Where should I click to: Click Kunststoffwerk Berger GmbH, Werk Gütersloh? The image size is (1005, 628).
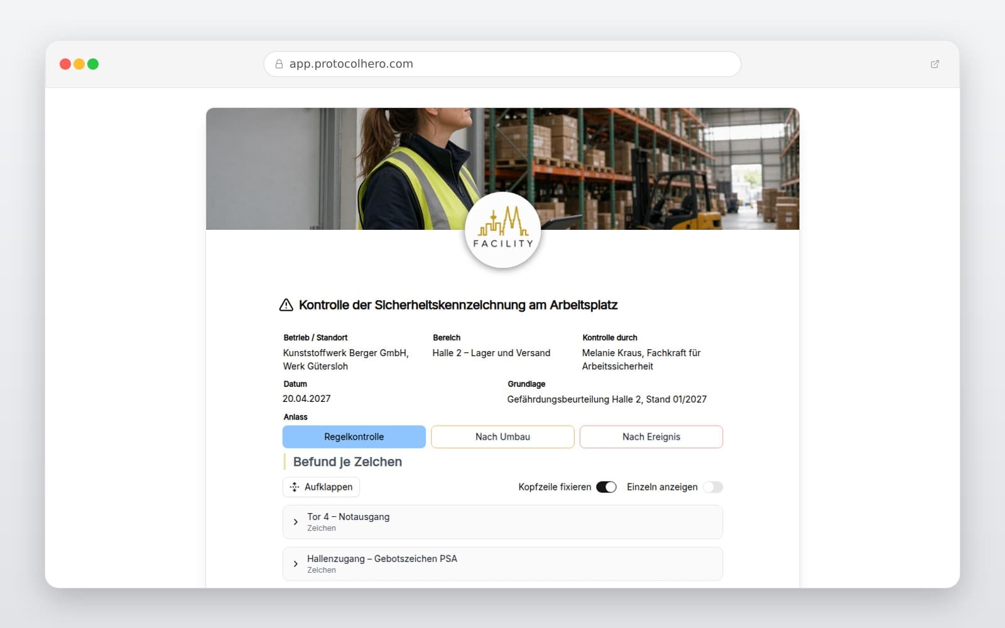point(346,359)
